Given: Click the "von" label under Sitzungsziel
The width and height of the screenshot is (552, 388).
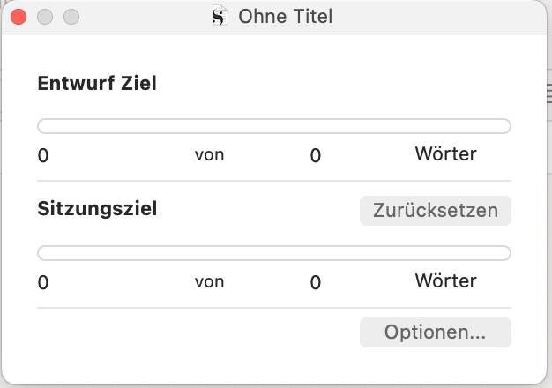Looking at the screenshot, I should pyautogui.click(x=209, y=282).
